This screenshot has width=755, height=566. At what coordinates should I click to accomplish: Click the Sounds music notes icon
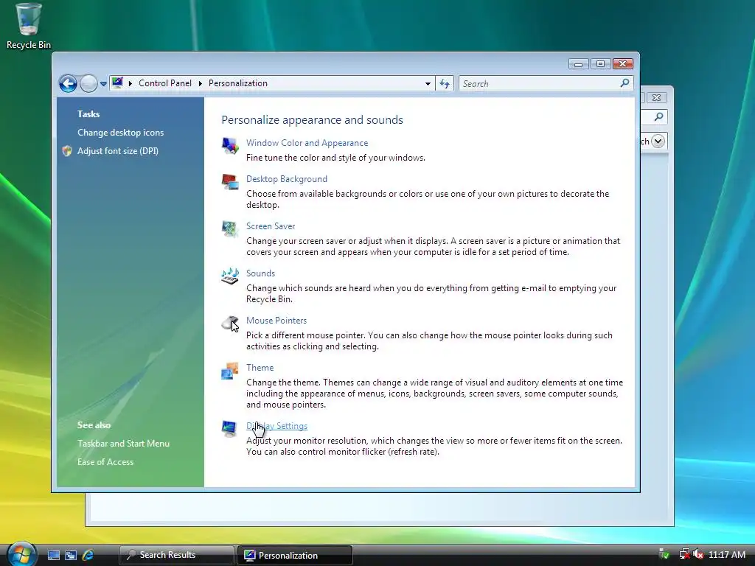[x=230, y=276]
